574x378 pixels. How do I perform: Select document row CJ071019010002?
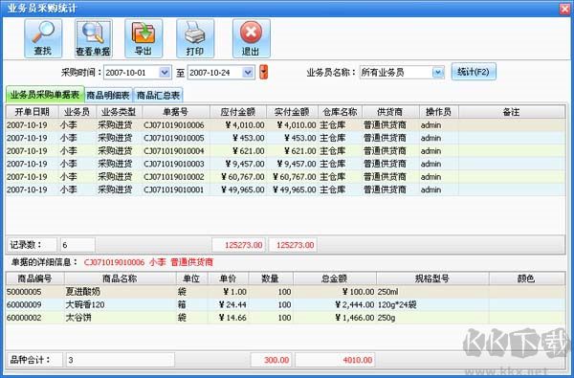(285, 177)
